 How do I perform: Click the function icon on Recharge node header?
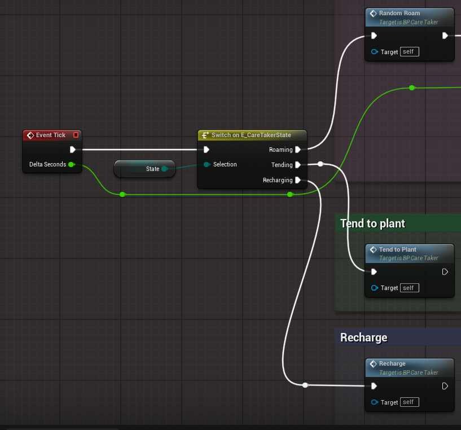[x=374, y=364]
